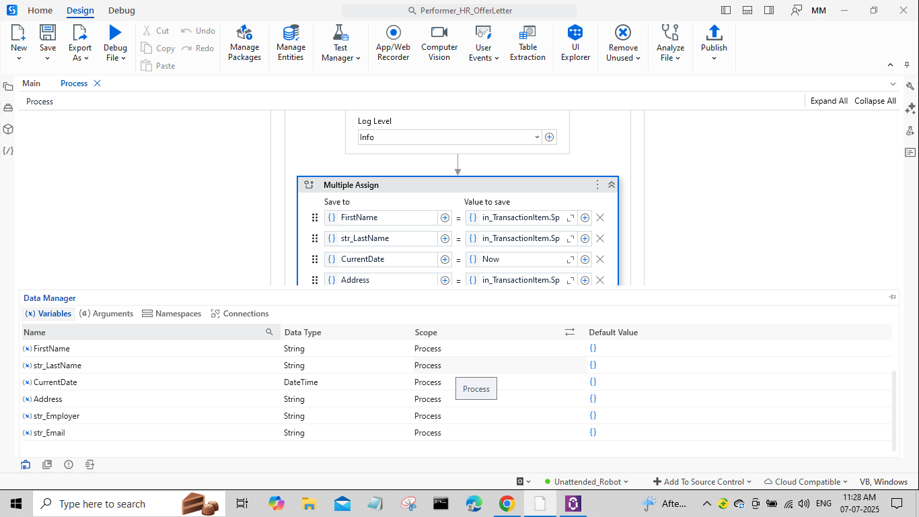Select the str_Email variable row
This screenshot has height=517, width=919.
coord(457,433)
